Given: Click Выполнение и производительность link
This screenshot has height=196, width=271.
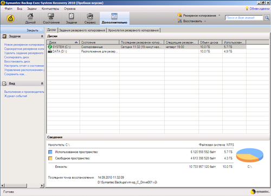Looking at the screenshot, I should click(24, 92).
